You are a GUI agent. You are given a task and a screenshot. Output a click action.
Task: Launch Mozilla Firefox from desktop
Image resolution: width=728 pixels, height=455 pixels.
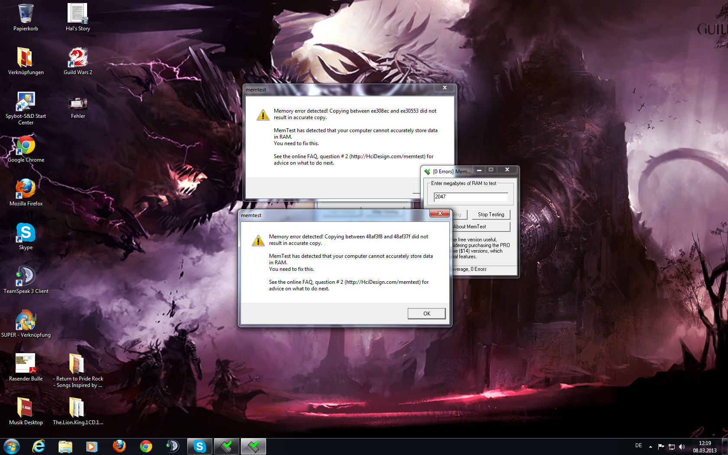click(26, 192)
